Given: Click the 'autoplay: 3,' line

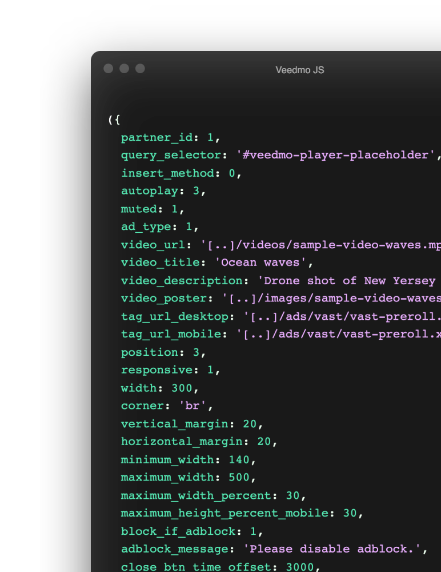Looking at the screenshot, I should pyautogui.click(x=163, y=191).
